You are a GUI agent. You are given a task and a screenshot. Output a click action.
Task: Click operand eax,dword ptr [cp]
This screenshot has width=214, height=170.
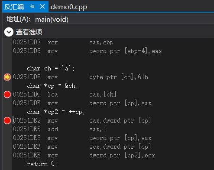(x=120, y=120)
